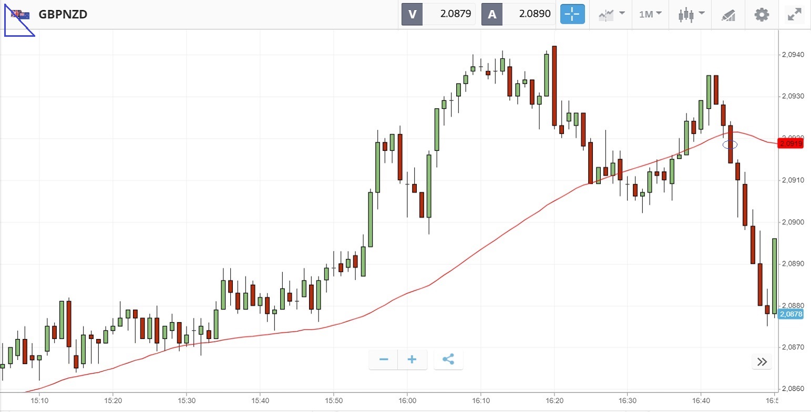Jump to latest candle with double arrow

(x=762, y=362)
